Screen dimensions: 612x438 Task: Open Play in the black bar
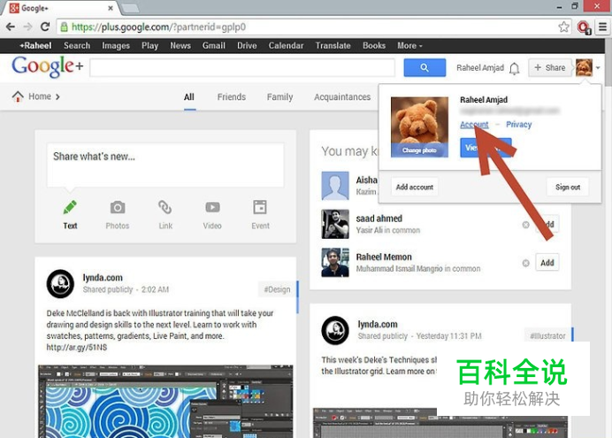click(x=149, y=46)
